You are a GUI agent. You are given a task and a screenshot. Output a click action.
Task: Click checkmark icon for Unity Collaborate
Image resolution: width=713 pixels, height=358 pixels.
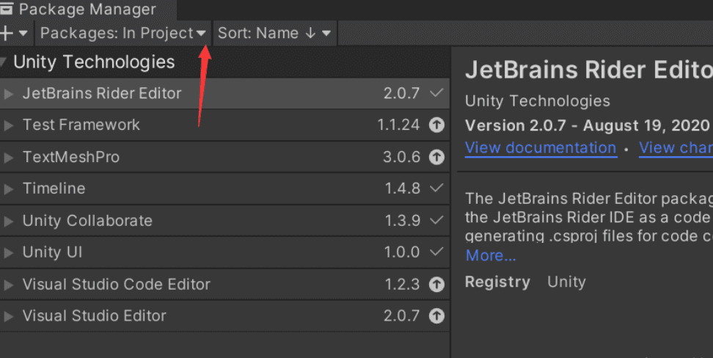pos(436,221)
